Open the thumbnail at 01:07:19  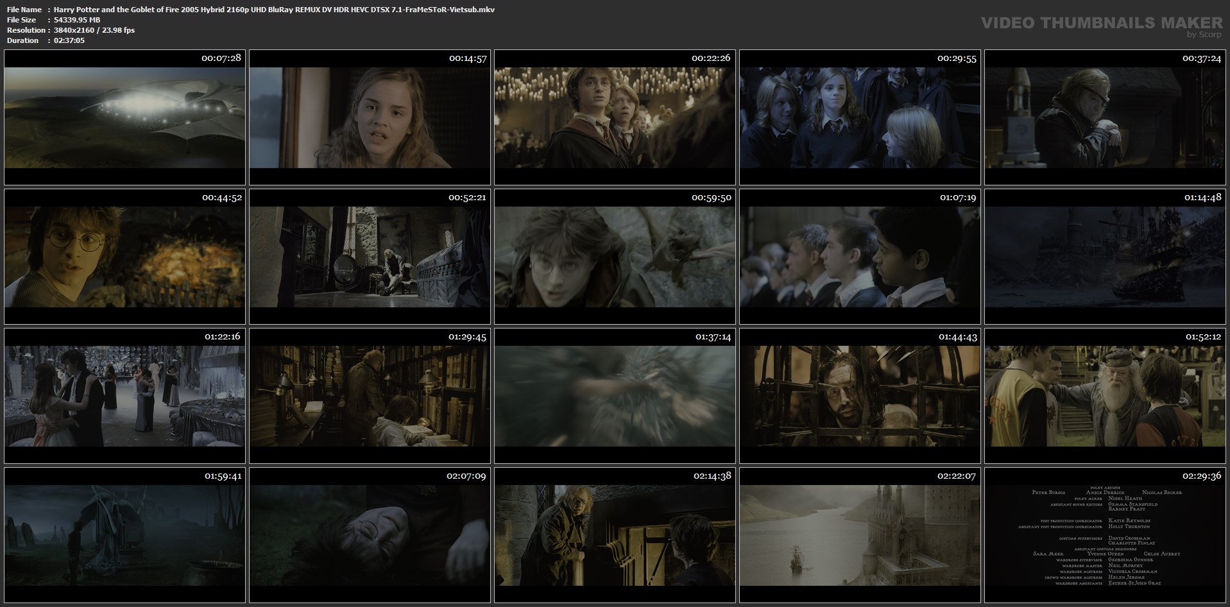click(860, 257)
